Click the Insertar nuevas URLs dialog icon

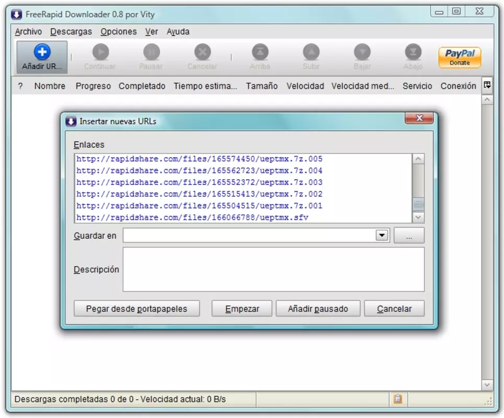(71, 121)
